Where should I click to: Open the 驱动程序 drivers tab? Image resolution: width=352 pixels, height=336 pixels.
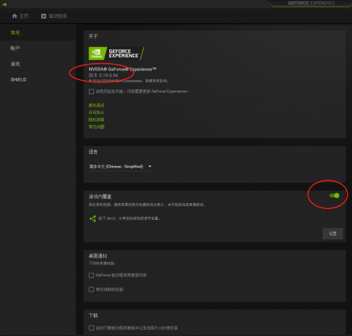tap(54, 16)
